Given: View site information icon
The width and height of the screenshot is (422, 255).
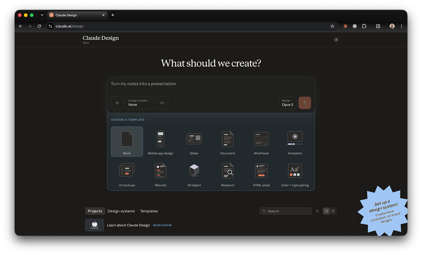Looking at the screenshot, I should pos(50,26).
